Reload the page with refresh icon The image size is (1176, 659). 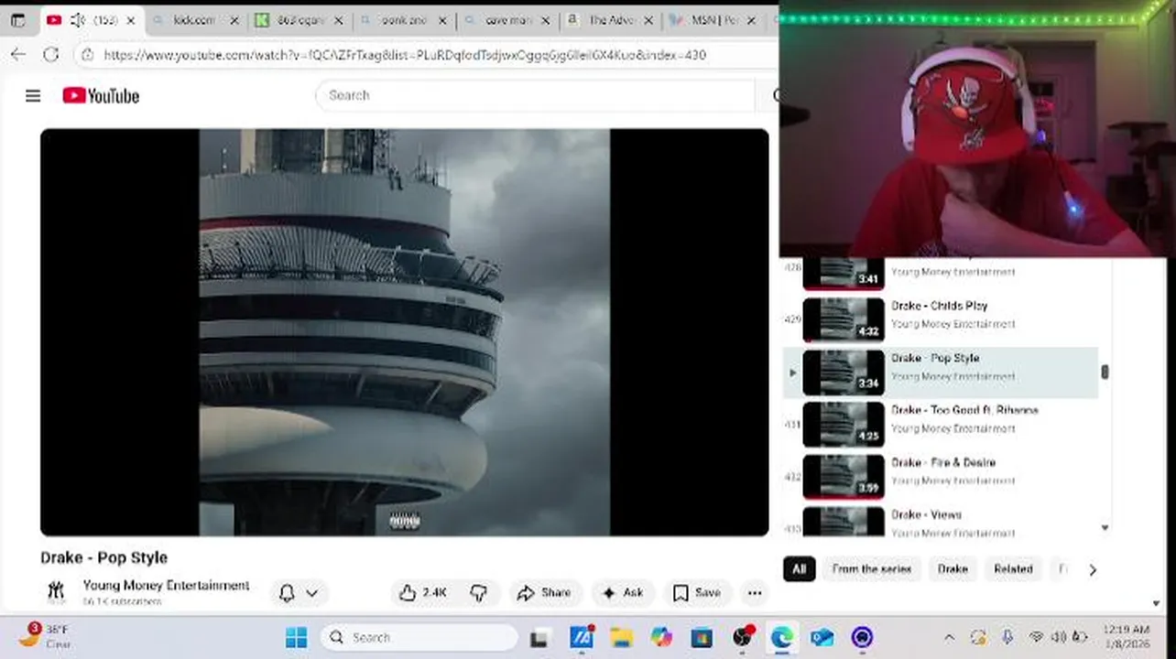pyautogui.click(x=51, y=55)
